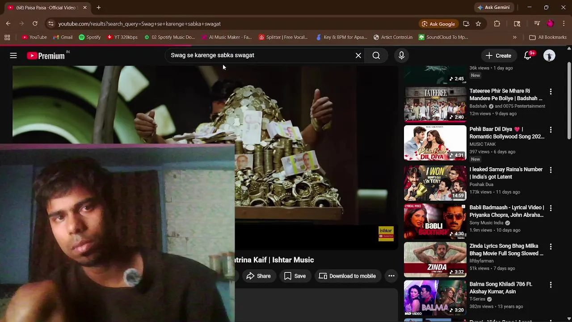Open Chrome three-dot menu

pos(564,24)
